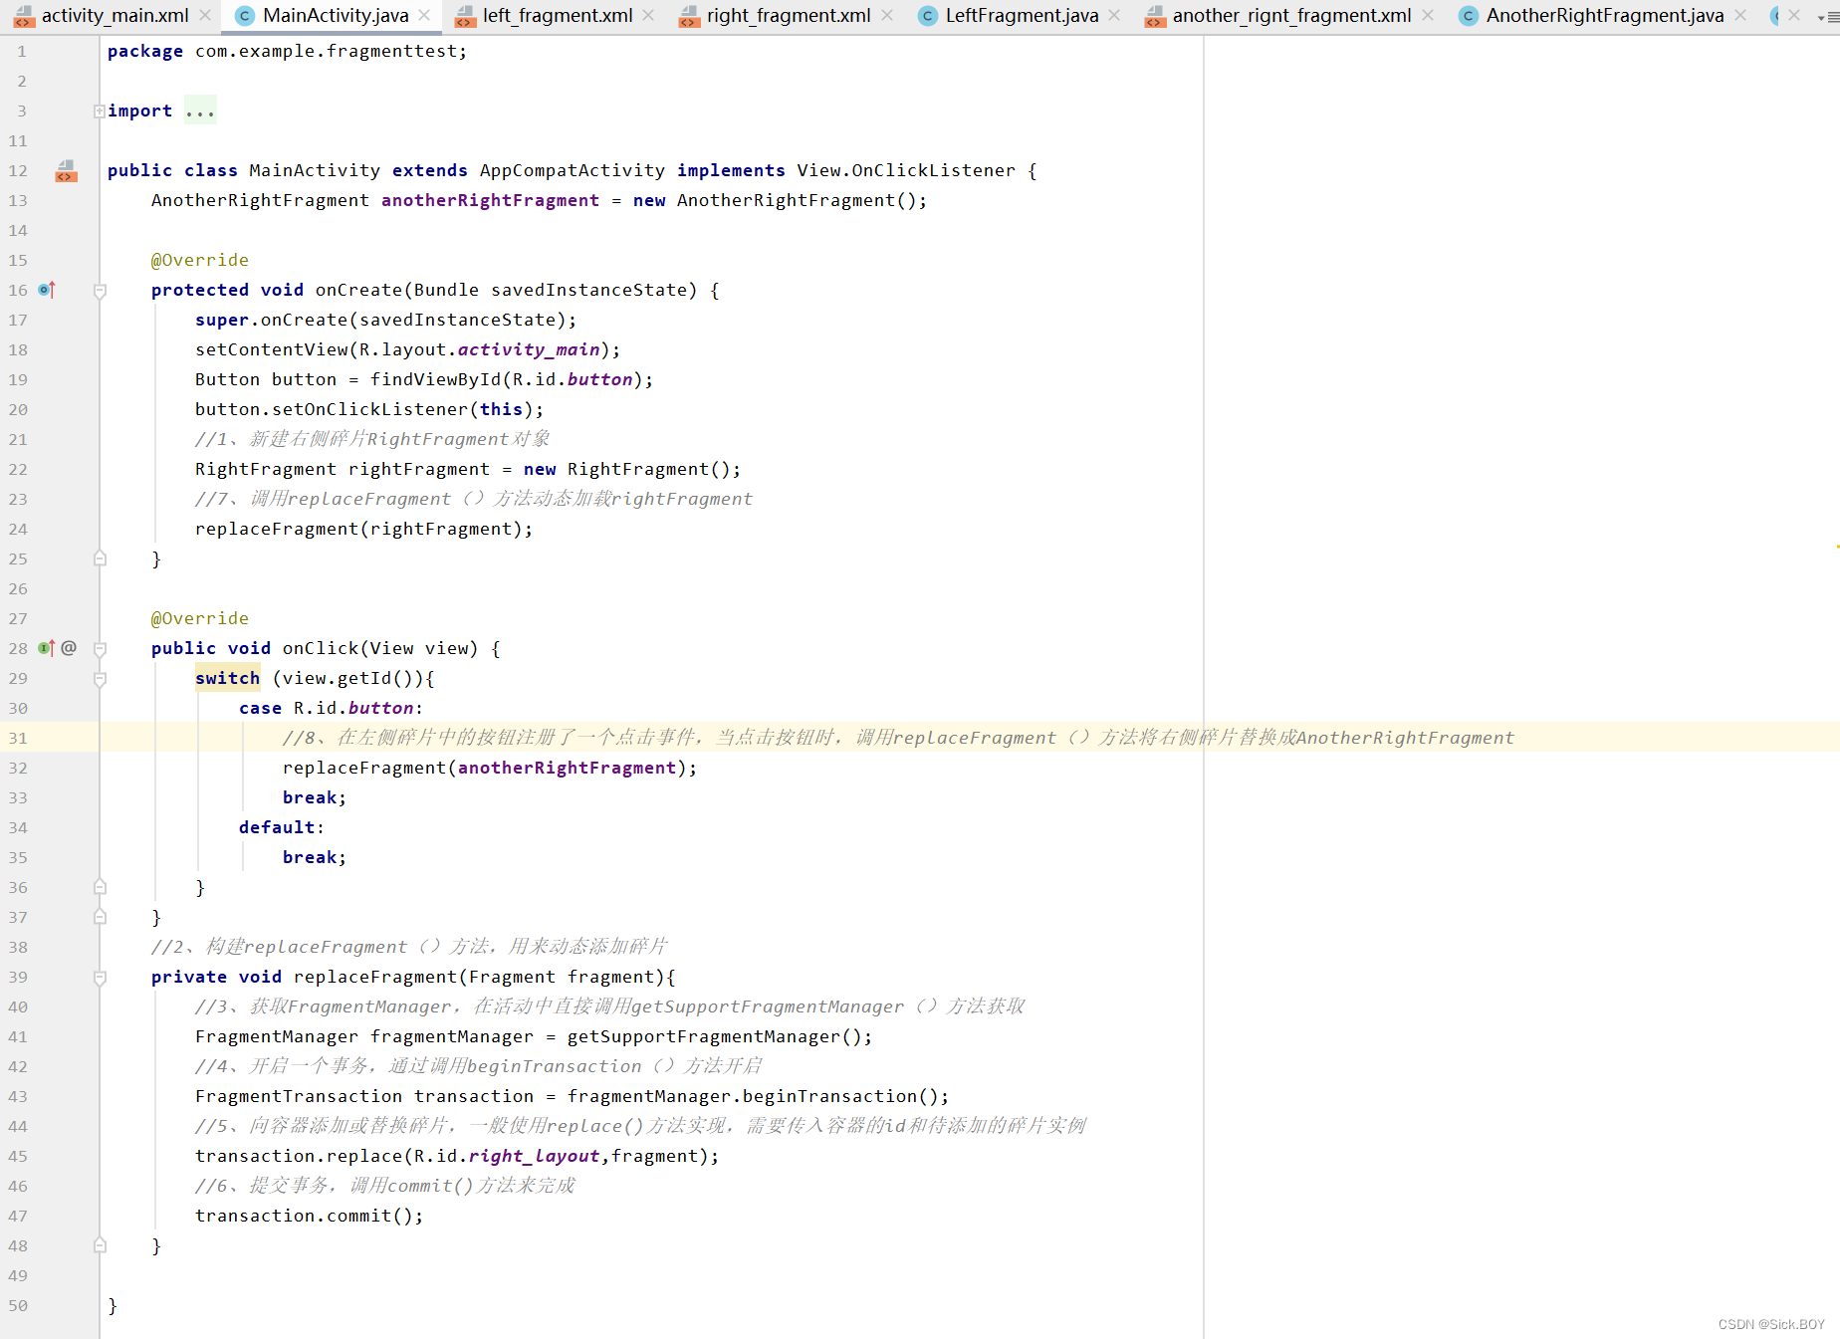Collapse the onCreate method at line 16
The height and width of the screenshot is (1339, 1840).
[100, 291]
